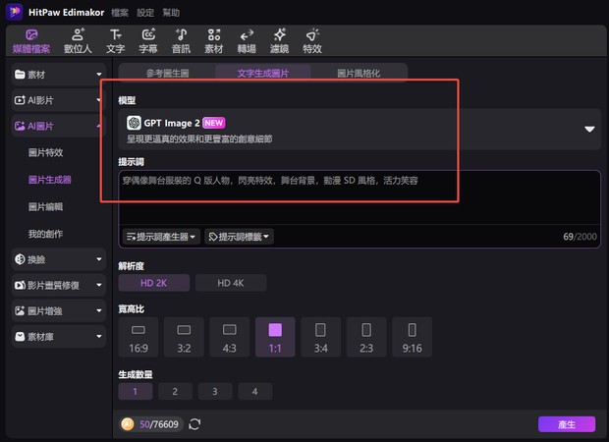Click the HitPaw Edimakor logo icon
The image size is (609, 442).
click(x=15, y=12)
